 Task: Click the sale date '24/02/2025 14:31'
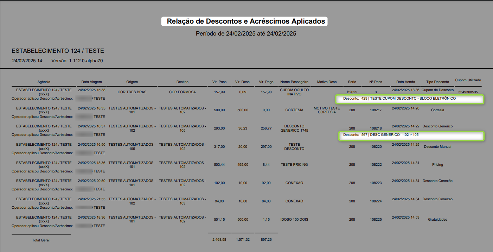pos(406,163)
